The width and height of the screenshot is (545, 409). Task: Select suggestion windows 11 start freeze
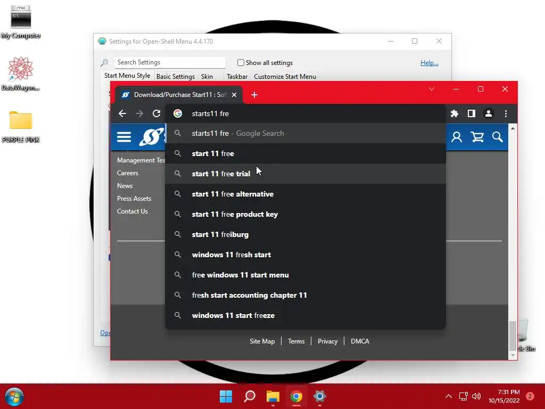(x=305, y=315)
